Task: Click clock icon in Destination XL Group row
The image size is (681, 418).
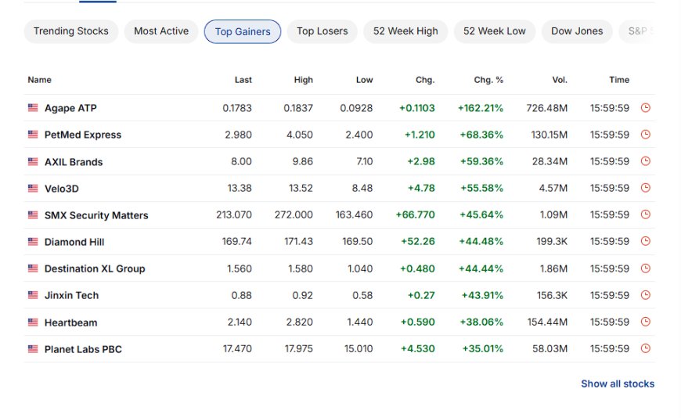Action: pyautogui.click(x=646, y=268)
